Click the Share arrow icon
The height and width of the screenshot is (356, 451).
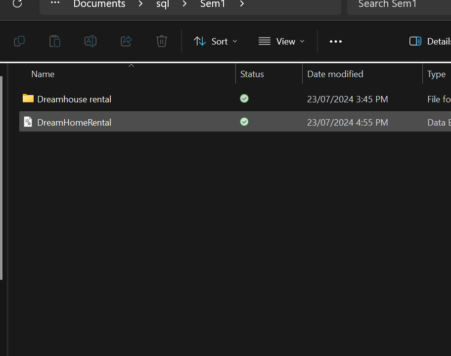tap(126, 42)
